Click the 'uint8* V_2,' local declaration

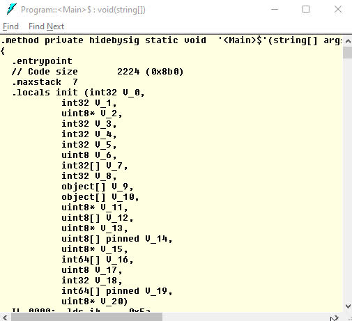[x=92, y=113]
